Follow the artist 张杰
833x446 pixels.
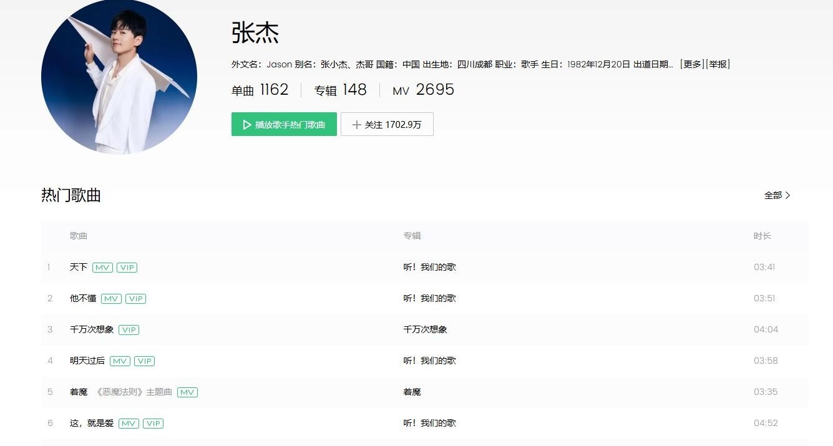pyautogui.click(x=387, y=124)
